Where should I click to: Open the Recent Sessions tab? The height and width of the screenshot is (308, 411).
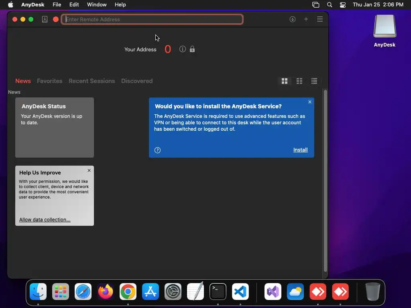click(x=92, y=81)
